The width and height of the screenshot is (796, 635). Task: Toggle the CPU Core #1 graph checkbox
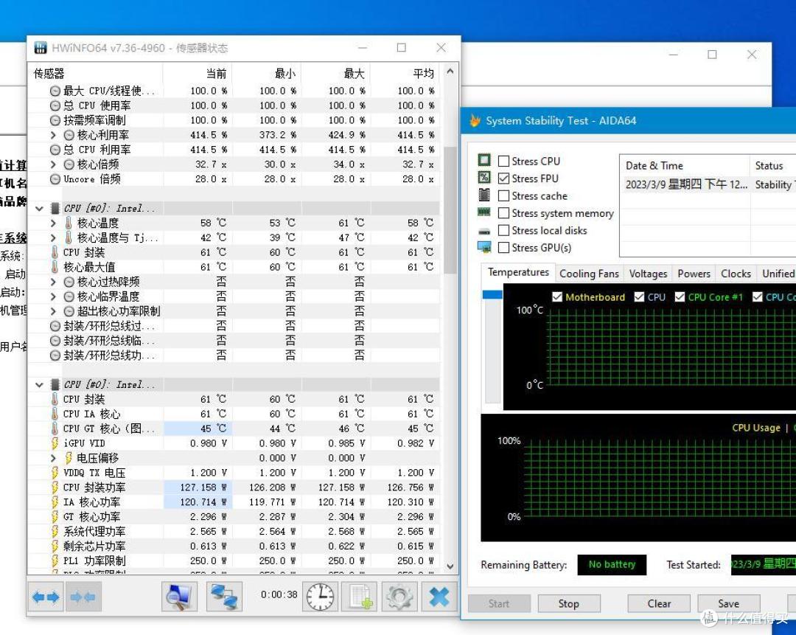tap(680, 296)
